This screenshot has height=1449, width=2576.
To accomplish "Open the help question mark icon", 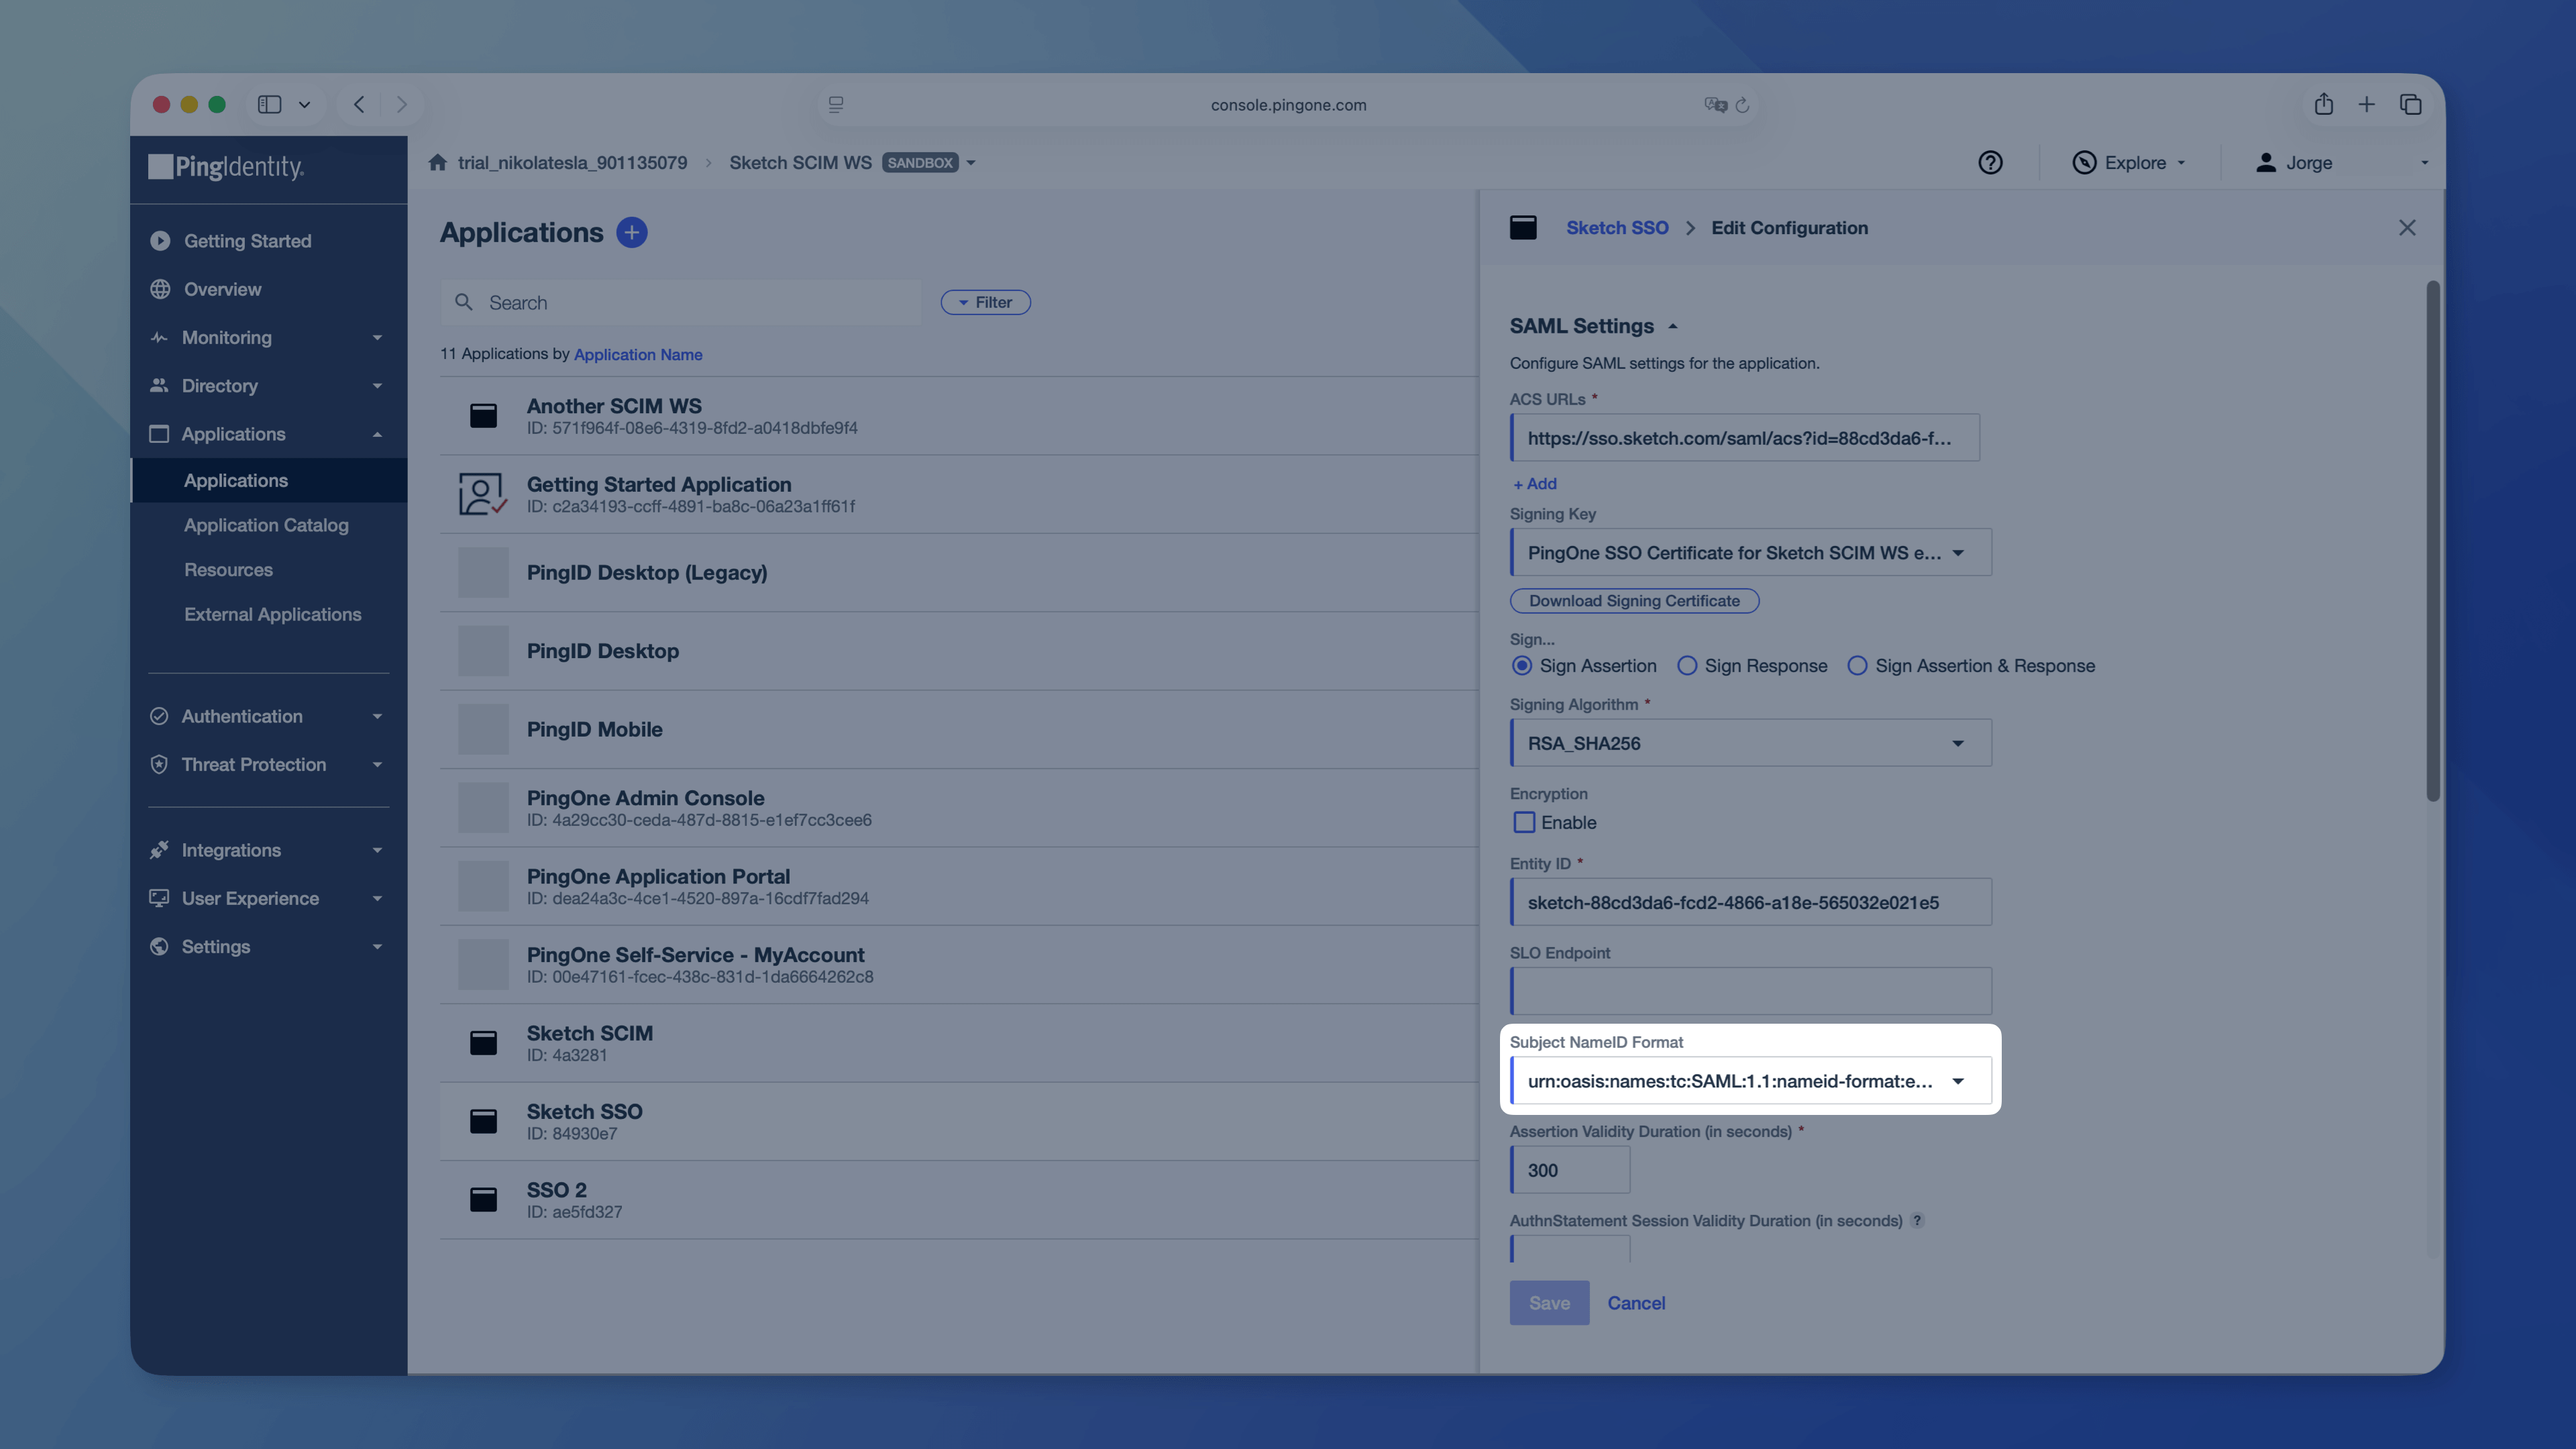I will (x=1990, y=162).
